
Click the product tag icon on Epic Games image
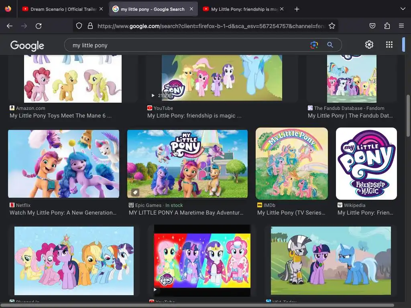click(x=135, y=192)
